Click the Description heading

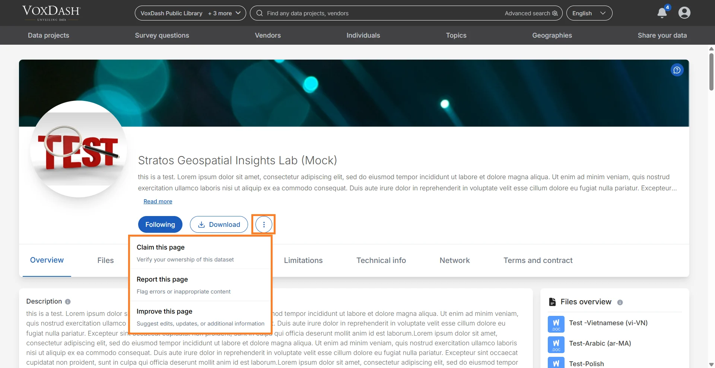(x=44, y=301)
